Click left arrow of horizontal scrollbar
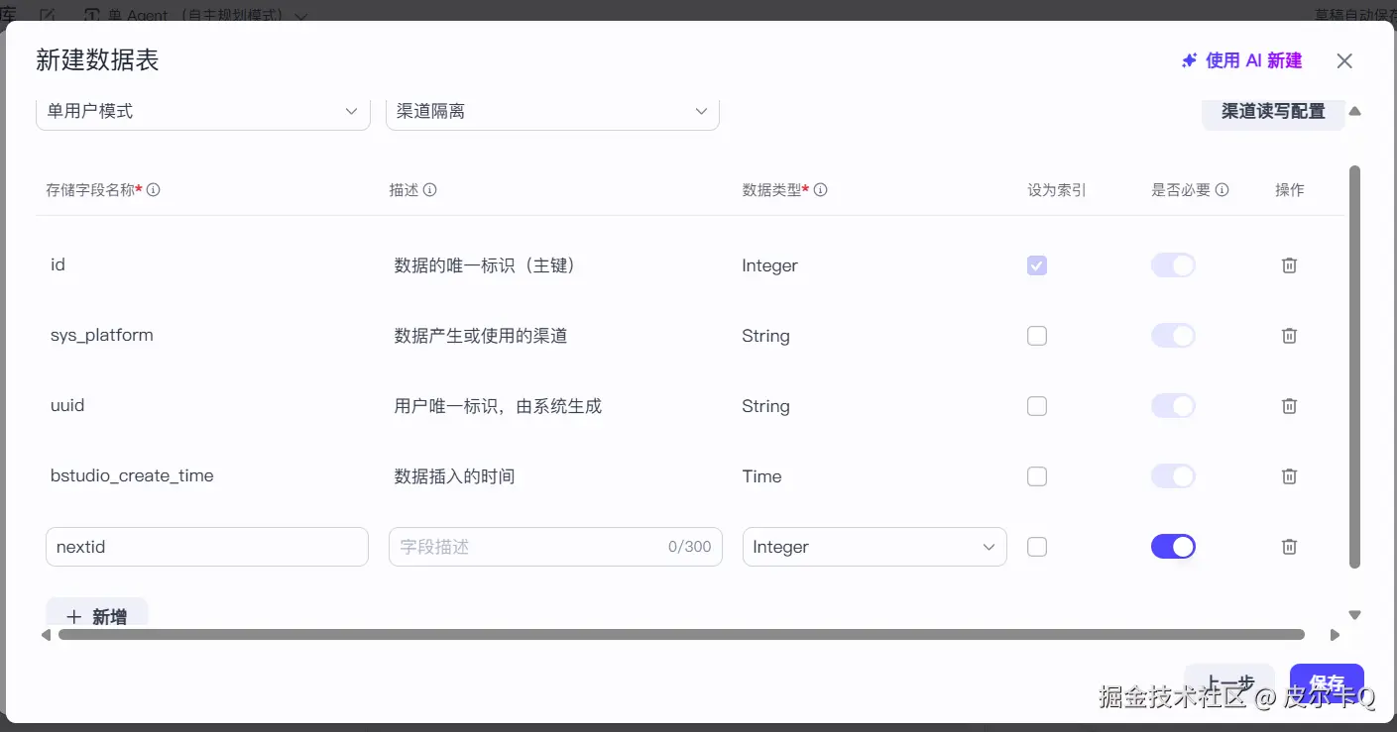Viewport: 1397px width, 732px height. coord(46,635)
